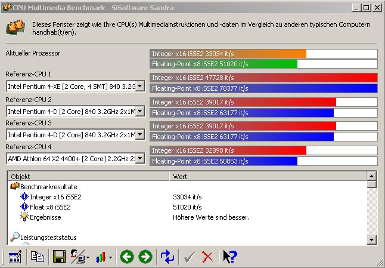Open the Referenz-CPU 4 dropdown arrow

pos(139,158)
